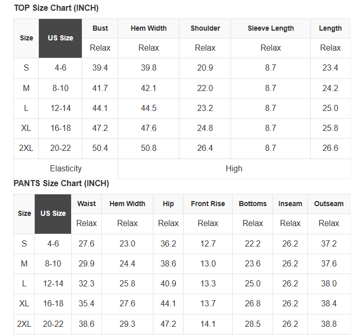
Task: Select shoulder value 26.4 for size 2XL
Action: pos(205,148)
